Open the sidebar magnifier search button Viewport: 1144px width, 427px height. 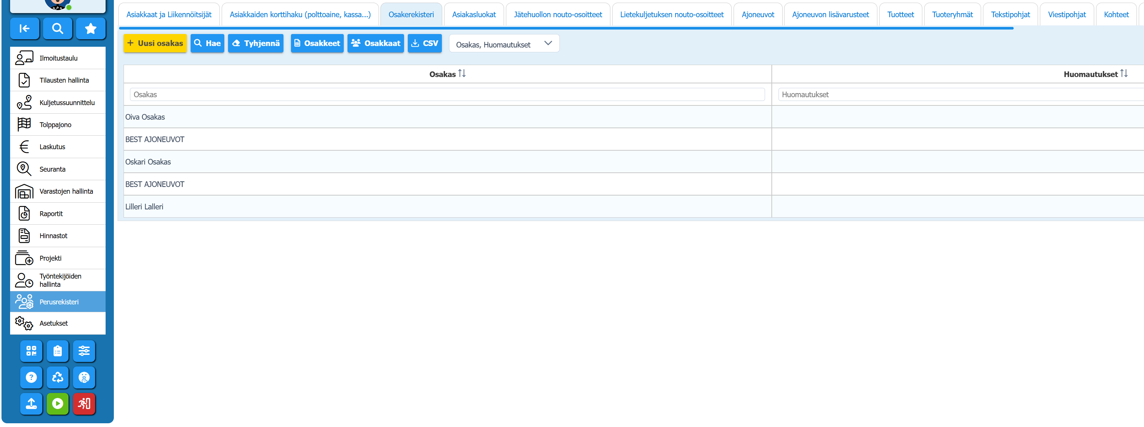tap(58, 29)
